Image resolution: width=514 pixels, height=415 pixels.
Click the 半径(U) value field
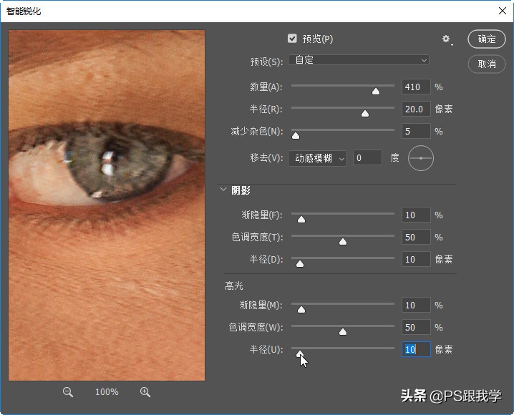[416, 349]
